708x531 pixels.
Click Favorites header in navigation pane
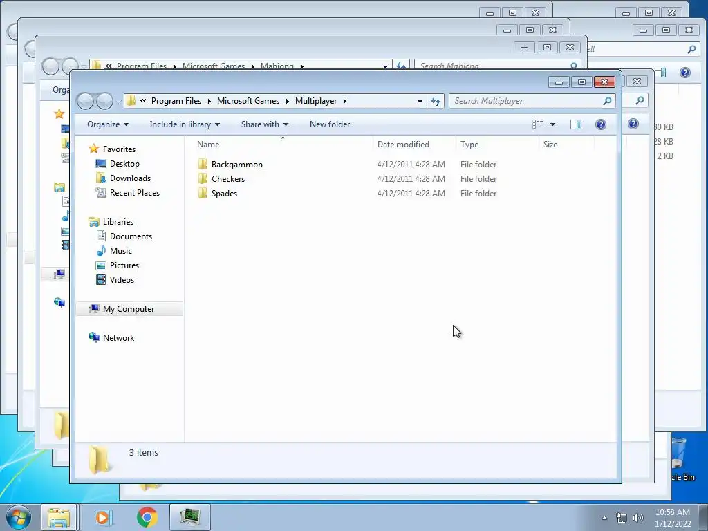pyautogui.click(x=119, y=149)
